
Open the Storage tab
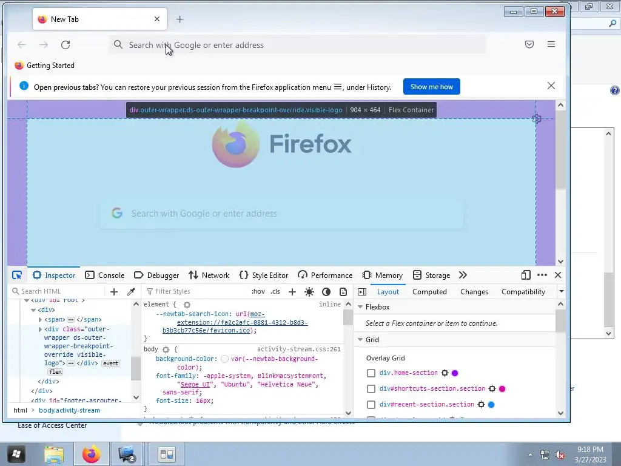coord(431,275)
